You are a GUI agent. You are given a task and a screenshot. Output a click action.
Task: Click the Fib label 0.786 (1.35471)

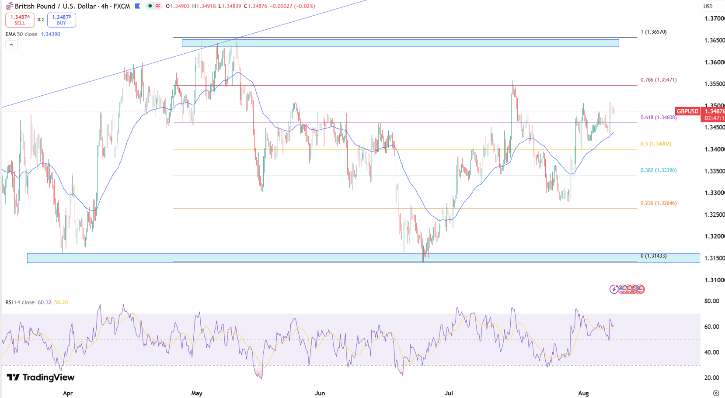tap(659, 80)
